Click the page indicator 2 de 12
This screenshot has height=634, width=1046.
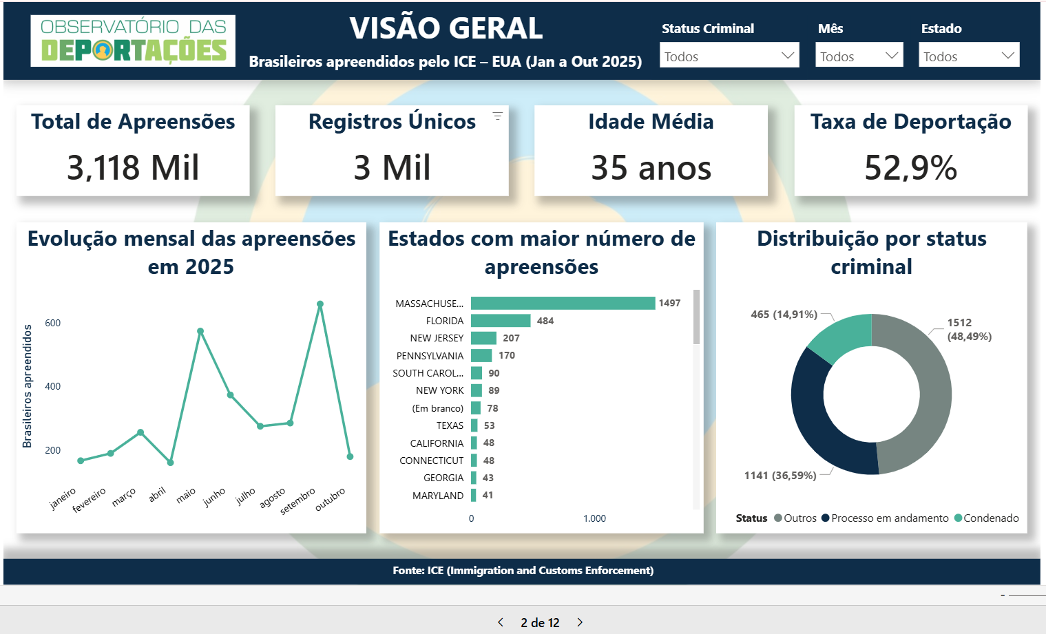(540, 622)
